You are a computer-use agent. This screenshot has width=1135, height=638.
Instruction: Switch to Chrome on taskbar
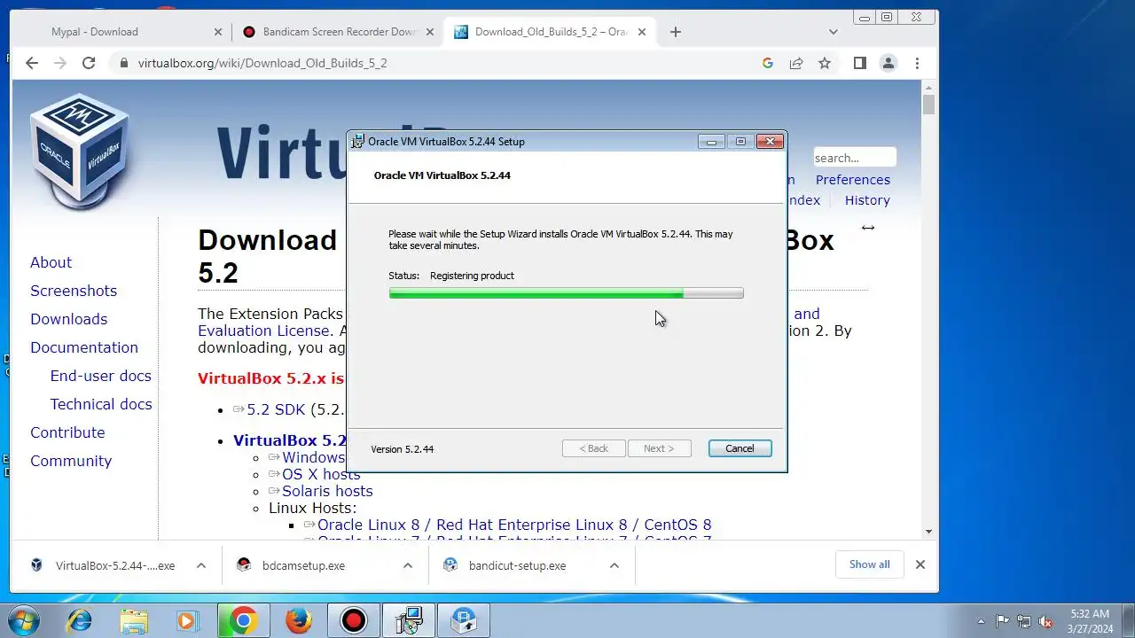point(244,620)
